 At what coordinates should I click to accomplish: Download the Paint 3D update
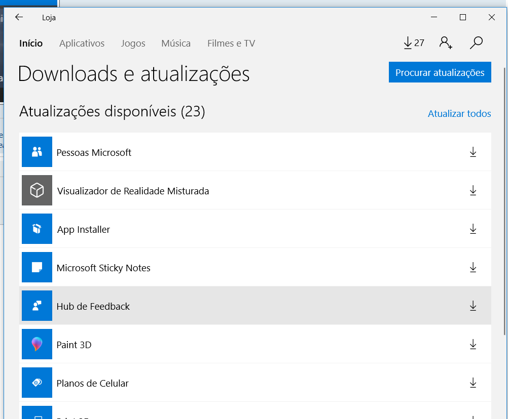[473, 345]
